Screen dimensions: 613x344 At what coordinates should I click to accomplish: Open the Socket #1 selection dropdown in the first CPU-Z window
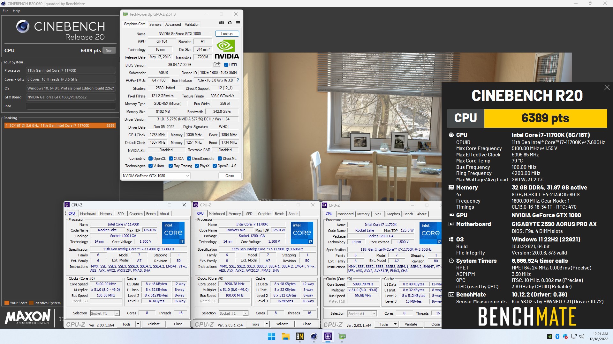(105, 313)
